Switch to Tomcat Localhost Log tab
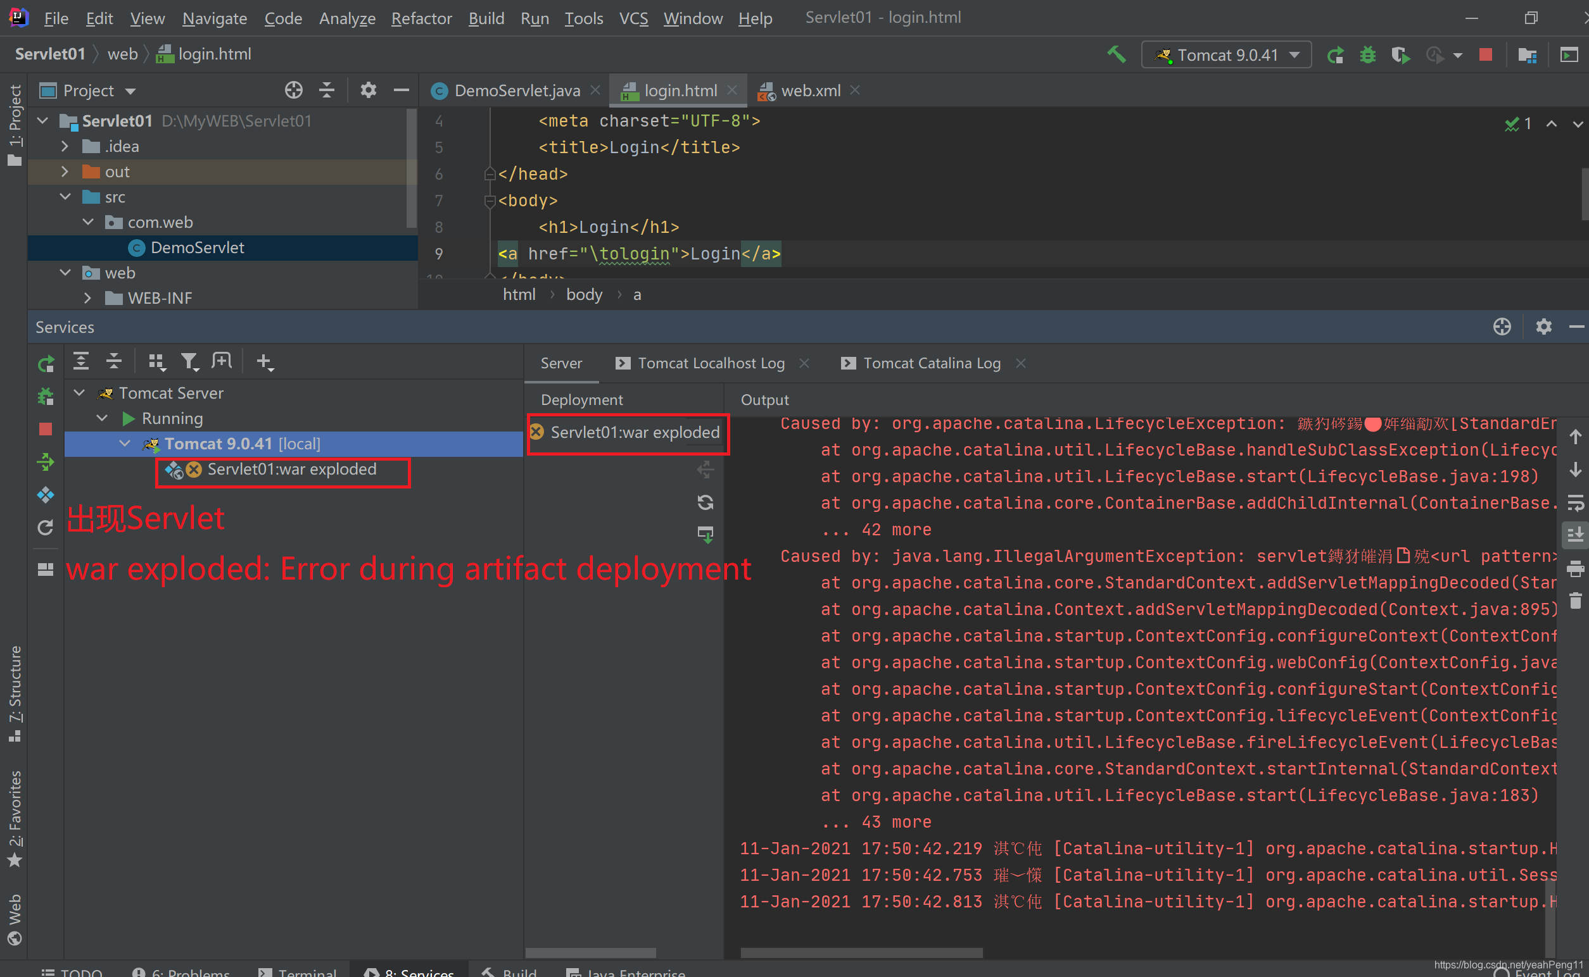The height and width of the screenshot is (977, 1589). pyautogui.click(x=711, y=363)
